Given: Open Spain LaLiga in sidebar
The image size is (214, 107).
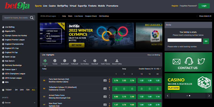Looking at the screenshot, I should pos(10,57).
